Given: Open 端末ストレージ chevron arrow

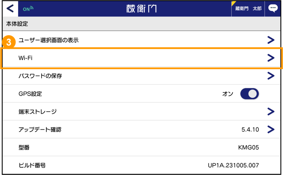Looking at the screenshot, I should tap(271, 112).
